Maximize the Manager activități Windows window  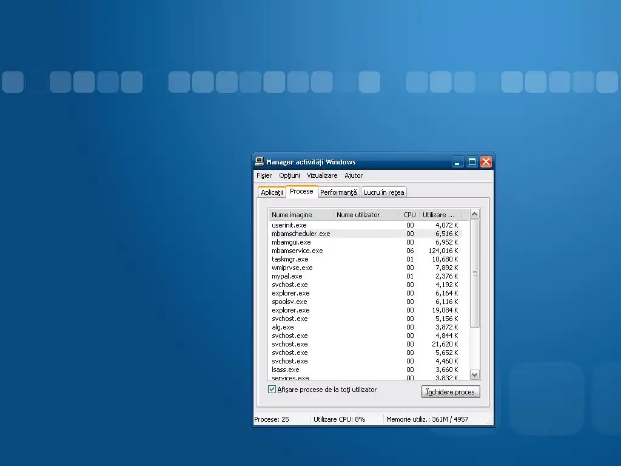pos(472,161)
